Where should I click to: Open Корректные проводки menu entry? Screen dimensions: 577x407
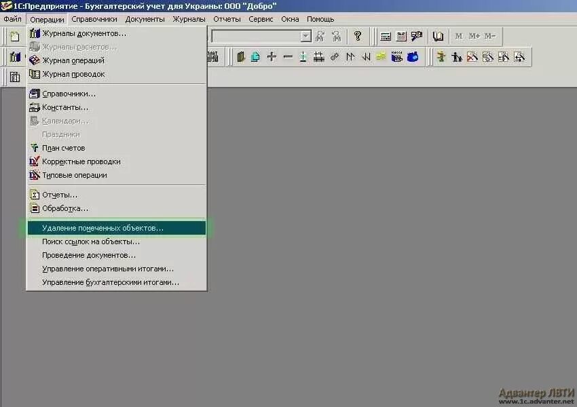(x=116, y=161)
